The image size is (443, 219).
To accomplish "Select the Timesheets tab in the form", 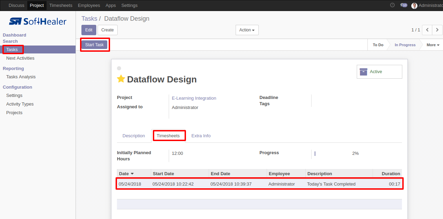I will pyautogui.click(x=168, y=136).
